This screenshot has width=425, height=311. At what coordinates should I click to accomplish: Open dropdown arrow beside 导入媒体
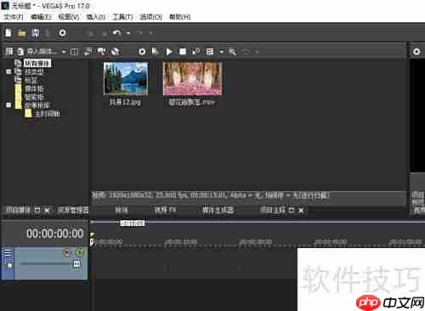64,52
